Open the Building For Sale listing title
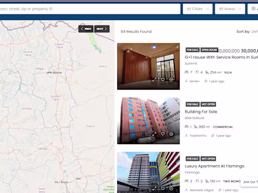 [x=201, y=112]
